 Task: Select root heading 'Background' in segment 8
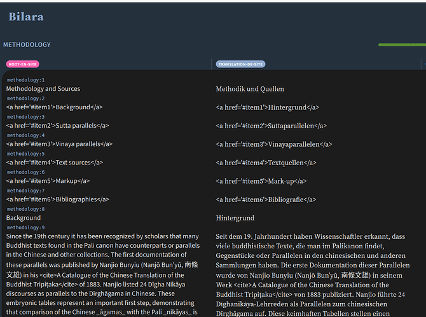click(x=24, y=218)
